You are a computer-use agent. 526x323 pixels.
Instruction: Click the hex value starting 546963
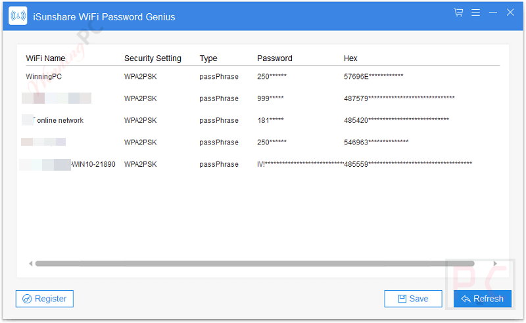tap(376, 142)
